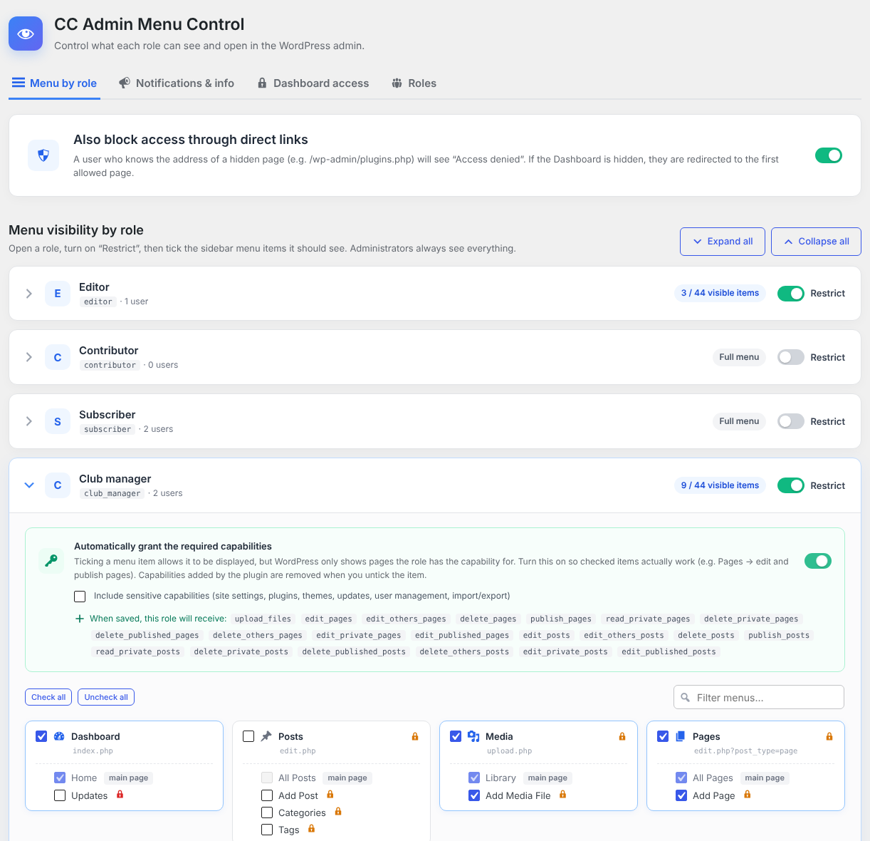Screen dimensions: 870x841
Task: Click the eye logo of CC Admin Menu Control
Action: (26, 33)
